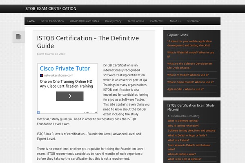The image size is (245, 163).
Task: Open What is Spiral model post
Action: pos(190,82)
